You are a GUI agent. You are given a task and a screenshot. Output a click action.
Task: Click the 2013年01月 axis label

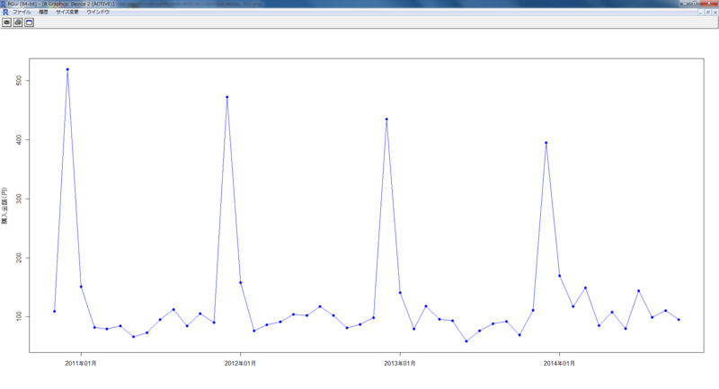(399, 363)
